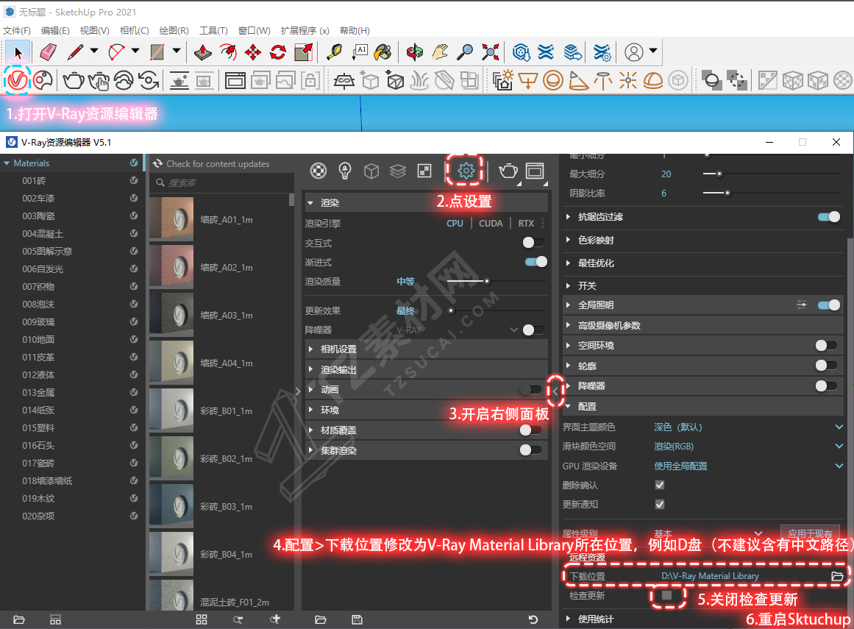Uncheck the 删除确认 checkbox
The width and height of the screenshot is (854, 629).
tap(660, 486)
